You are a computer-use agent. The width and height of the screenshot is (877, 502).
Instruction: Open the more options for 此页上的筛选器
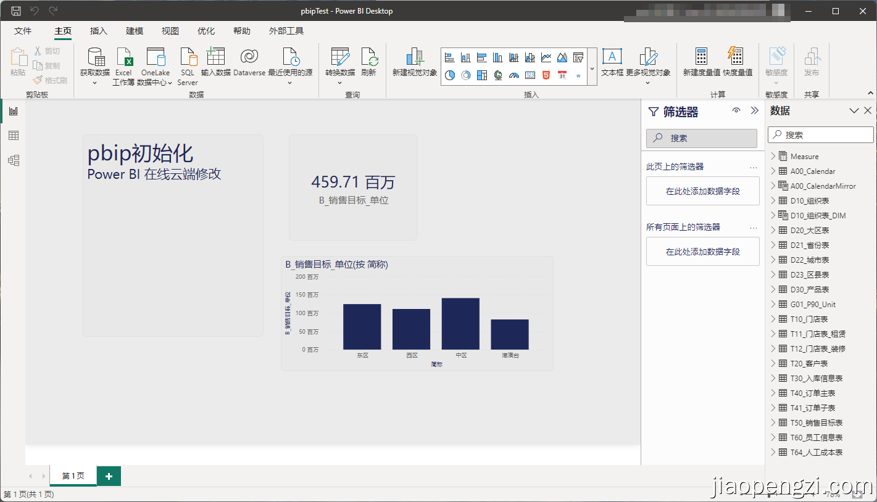click(754, 167)
